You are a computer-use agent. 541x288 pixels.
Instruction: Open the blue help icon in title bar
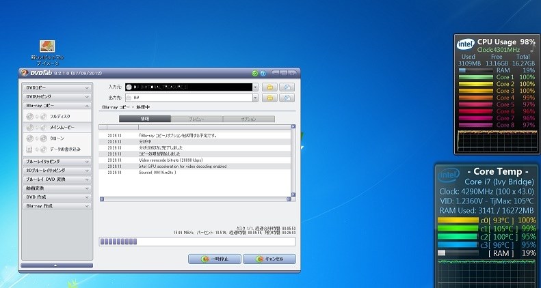click(x=262, y=73)
